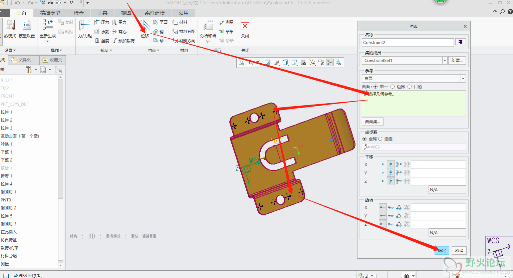This screenshot has height=278, width=513.
Task: Click the 新建... button for constraint set
Action: tap(457, 60)
